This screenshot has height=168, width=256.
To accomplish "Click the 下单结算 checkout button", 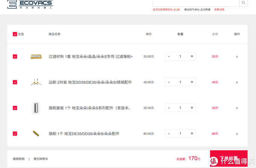I will (x=229, y=159).
